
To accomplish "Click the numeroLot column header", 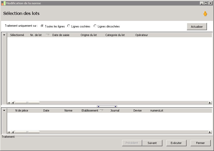I will (x=157, y=110).
